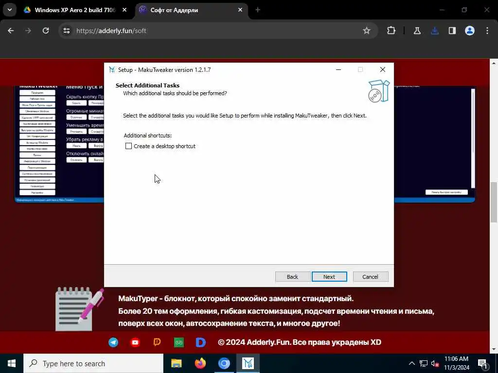Close the MakuTweaker setup dialog

coord(383,69)
